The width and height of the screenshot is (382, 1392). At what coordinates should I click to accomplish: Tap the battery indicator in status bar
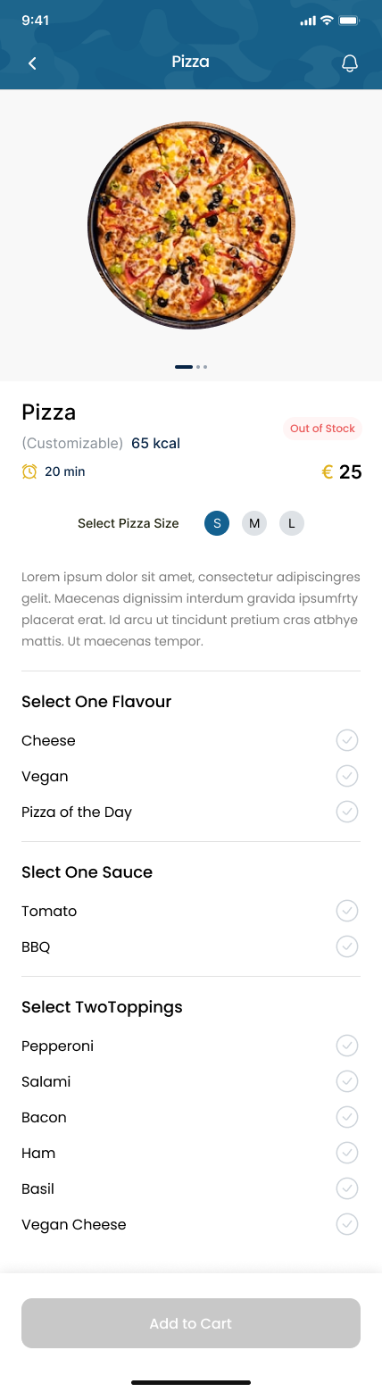pos(349,21)
